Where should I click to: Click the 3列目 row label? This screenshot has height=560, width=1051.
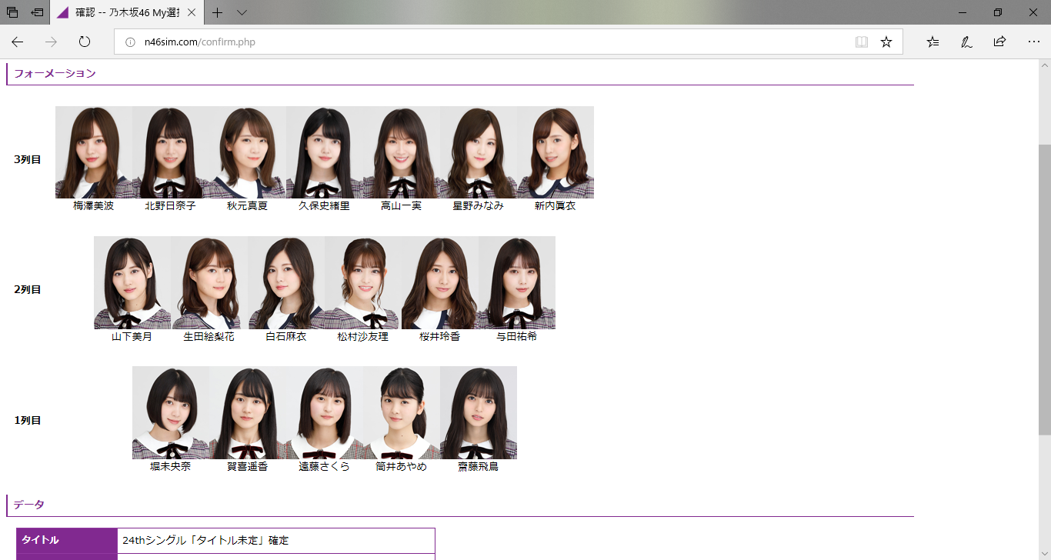point(28,160)
